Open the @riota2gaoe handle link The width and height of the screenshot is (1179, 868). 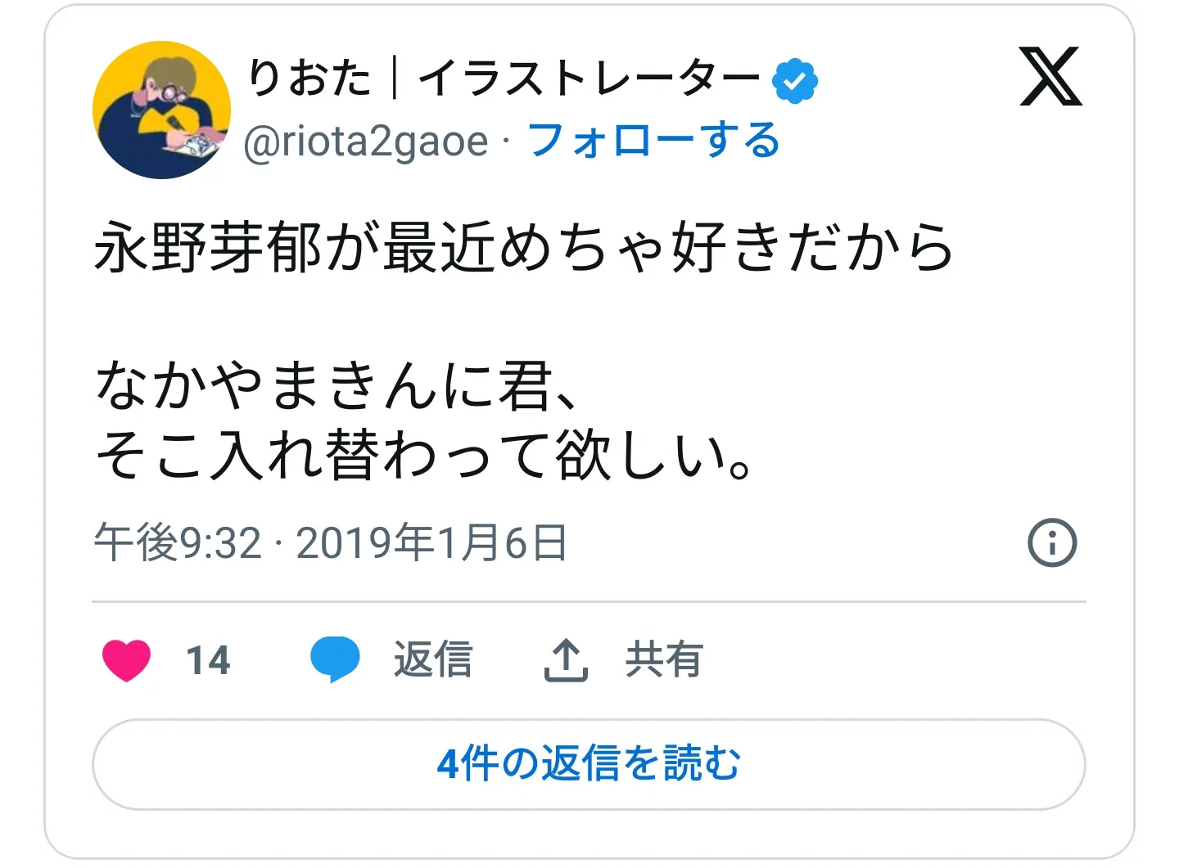coord(366,141)
